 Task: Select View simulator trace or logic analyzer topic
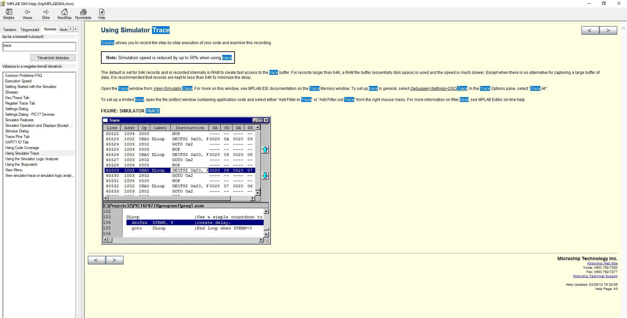click(40, 176)
